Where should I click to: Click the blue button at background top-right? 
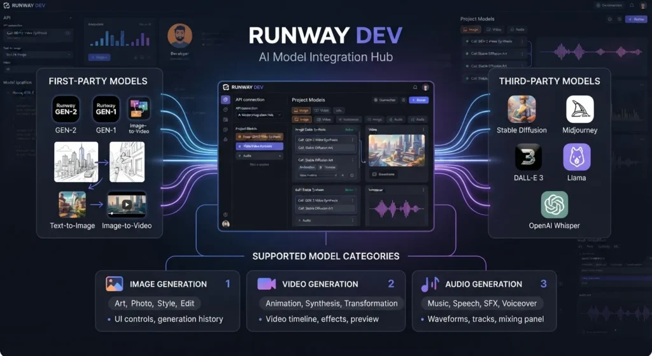(x=636, y=19)
